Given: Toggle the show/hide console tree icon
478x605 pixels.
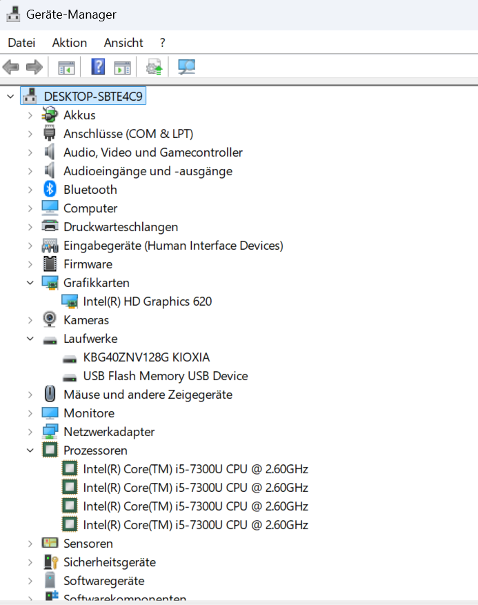Looking at the screenshot, I should point(66,68).
